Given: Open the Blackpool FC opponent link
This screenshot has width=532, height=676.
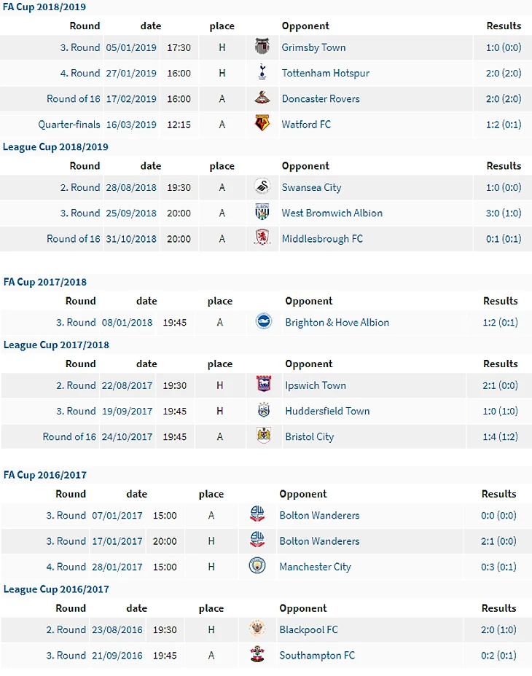Looking at the screenshot, I should click(308, 629).
